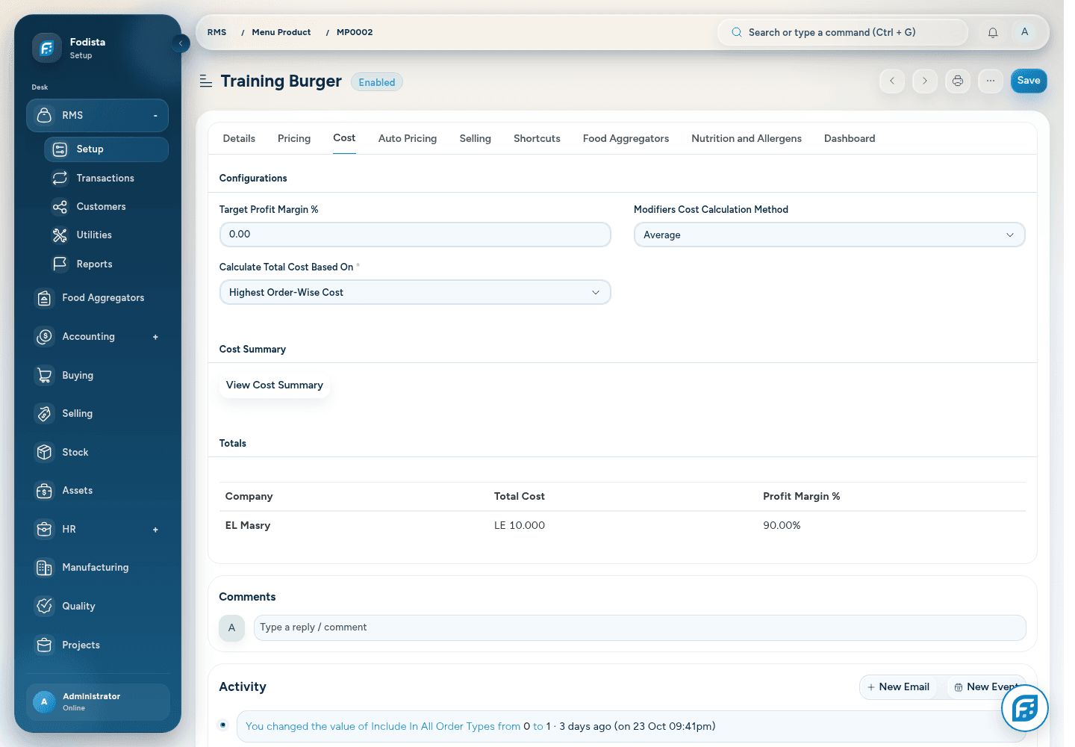Click View Cost Summary button
The image size is (1075, 747).
[x=275, y=385]
